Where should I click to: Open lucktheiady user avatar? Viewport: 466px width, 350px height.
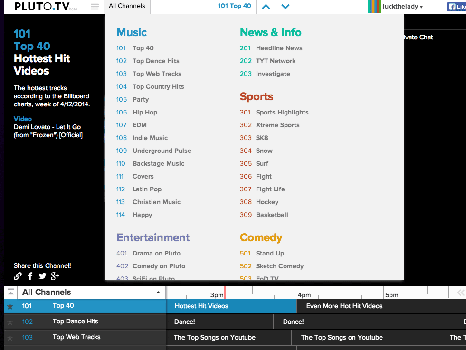pyautogui.click(x=374, y=6)
